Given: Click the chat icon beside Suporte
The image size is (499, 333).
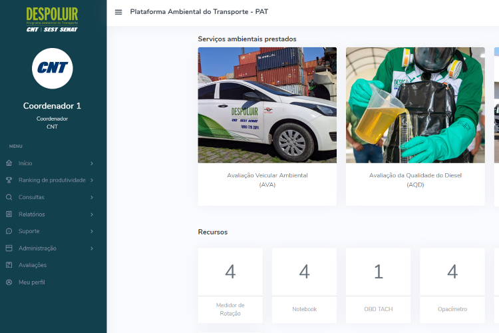Looking at the screenshot, I should (9, 231).
